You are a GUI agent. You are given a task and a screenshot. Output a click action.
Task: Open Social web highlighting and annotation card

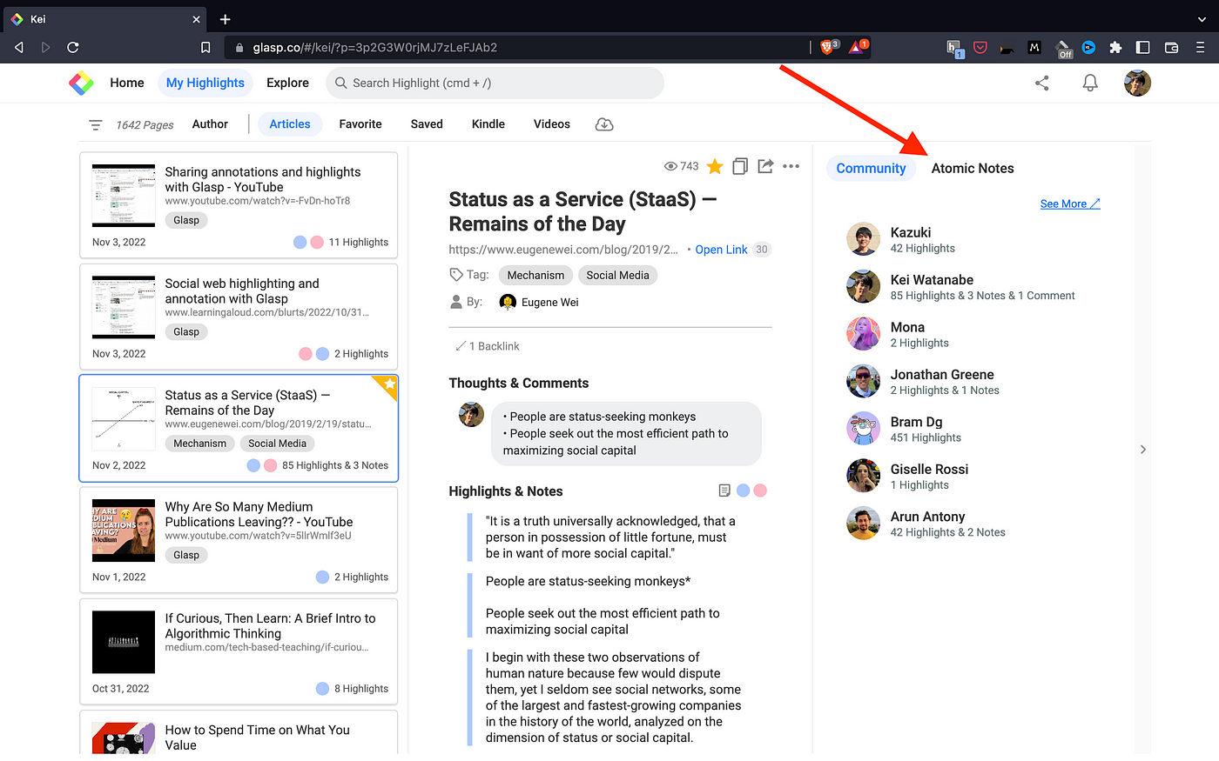click(239, 317)
